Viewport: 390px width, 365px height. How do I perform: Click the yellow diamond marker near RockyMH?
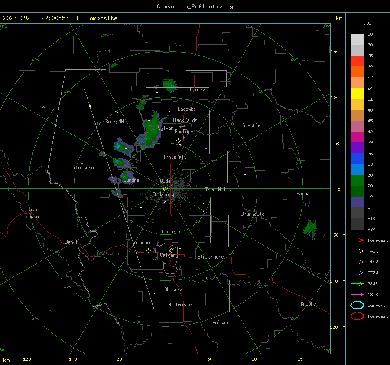click(116, 113)
